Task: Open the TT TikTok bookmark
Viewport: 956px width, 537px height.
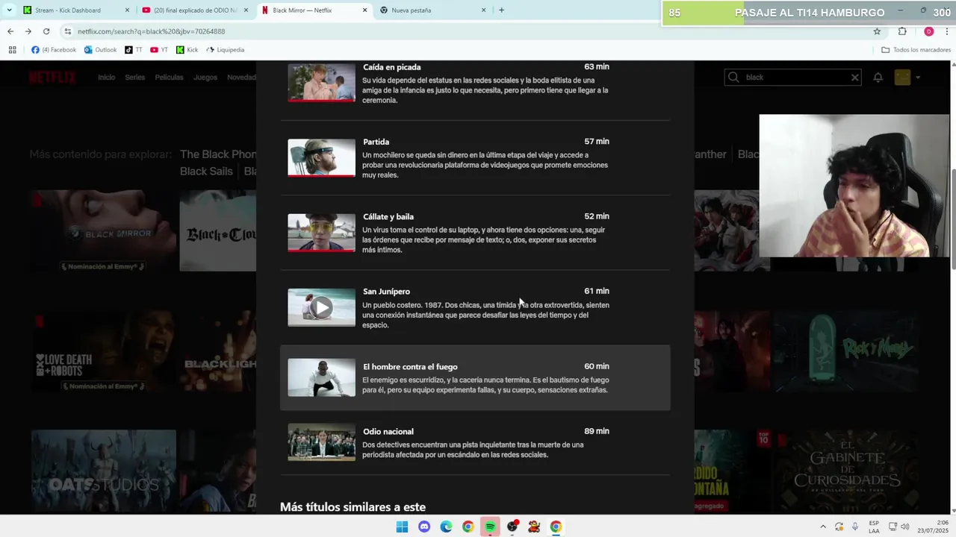Action: click(x=134, y=50)
